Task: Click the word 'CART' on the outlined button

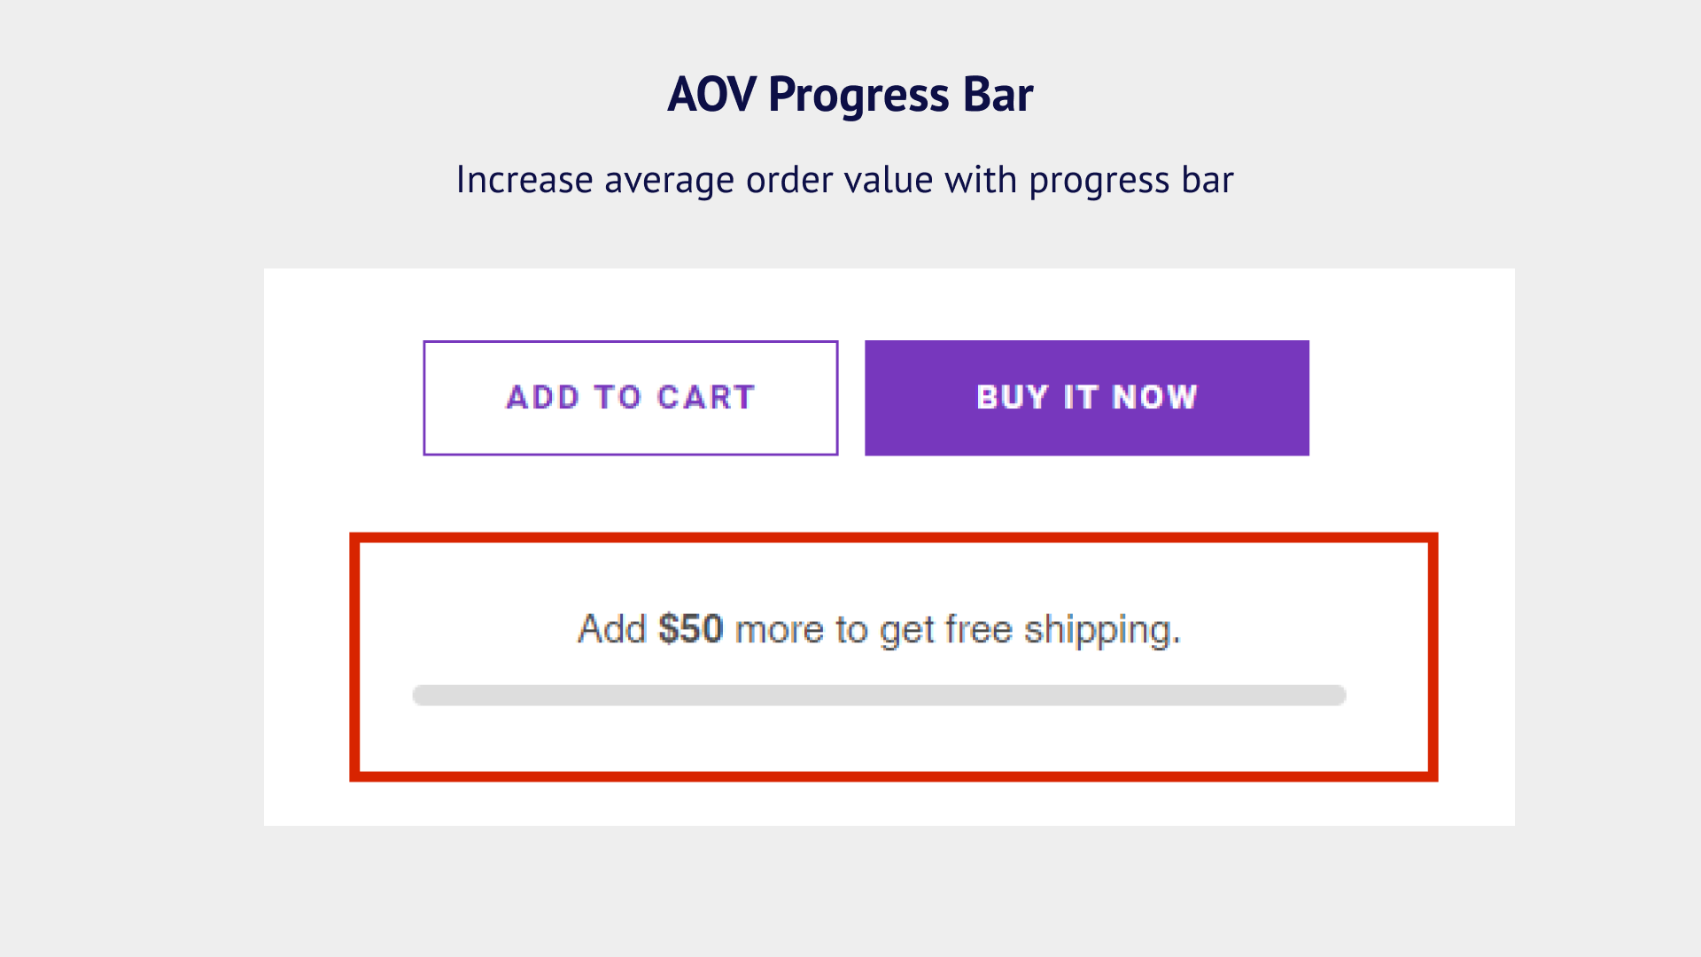Action: coord(706,398)
